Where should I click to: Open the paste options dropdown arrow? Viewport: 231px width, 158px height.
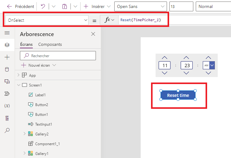click(x=75, y=6)
